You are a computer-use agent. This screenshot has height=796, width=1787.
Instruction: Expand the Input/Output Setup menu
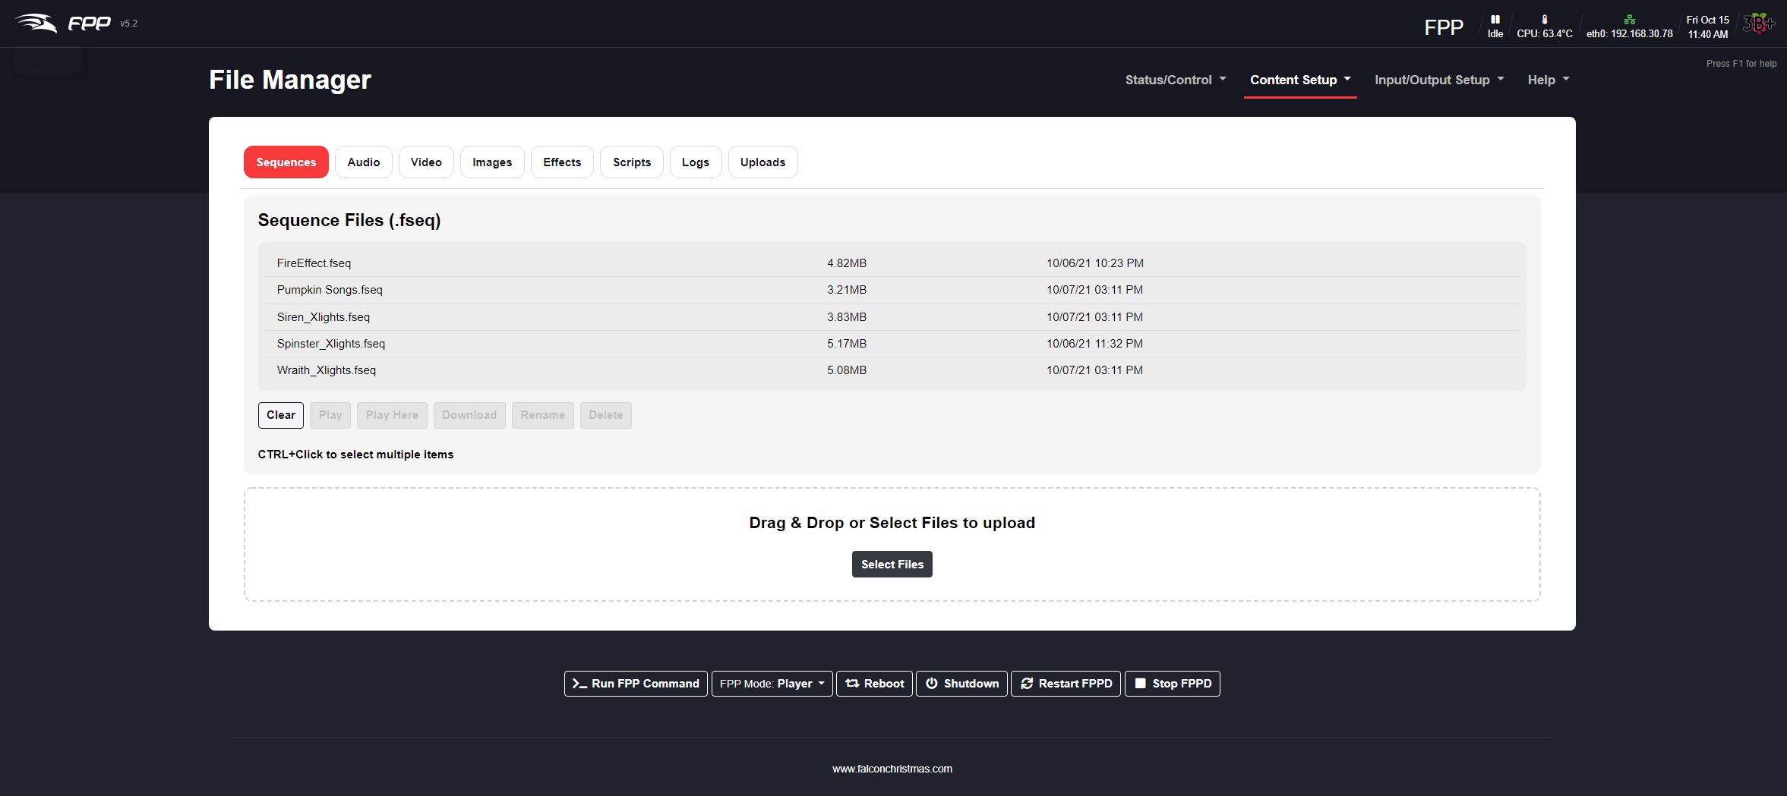coord(1438,80)
